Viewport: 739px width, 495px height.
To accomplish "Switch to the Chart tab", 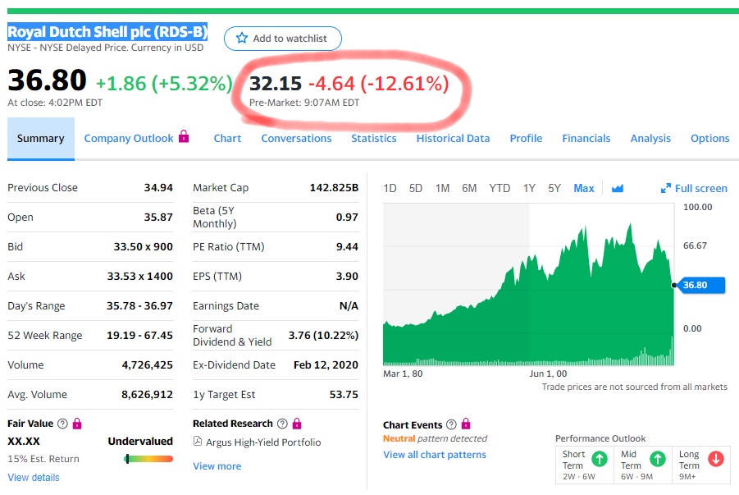I will pyautogui.click(x=227, y=138).
